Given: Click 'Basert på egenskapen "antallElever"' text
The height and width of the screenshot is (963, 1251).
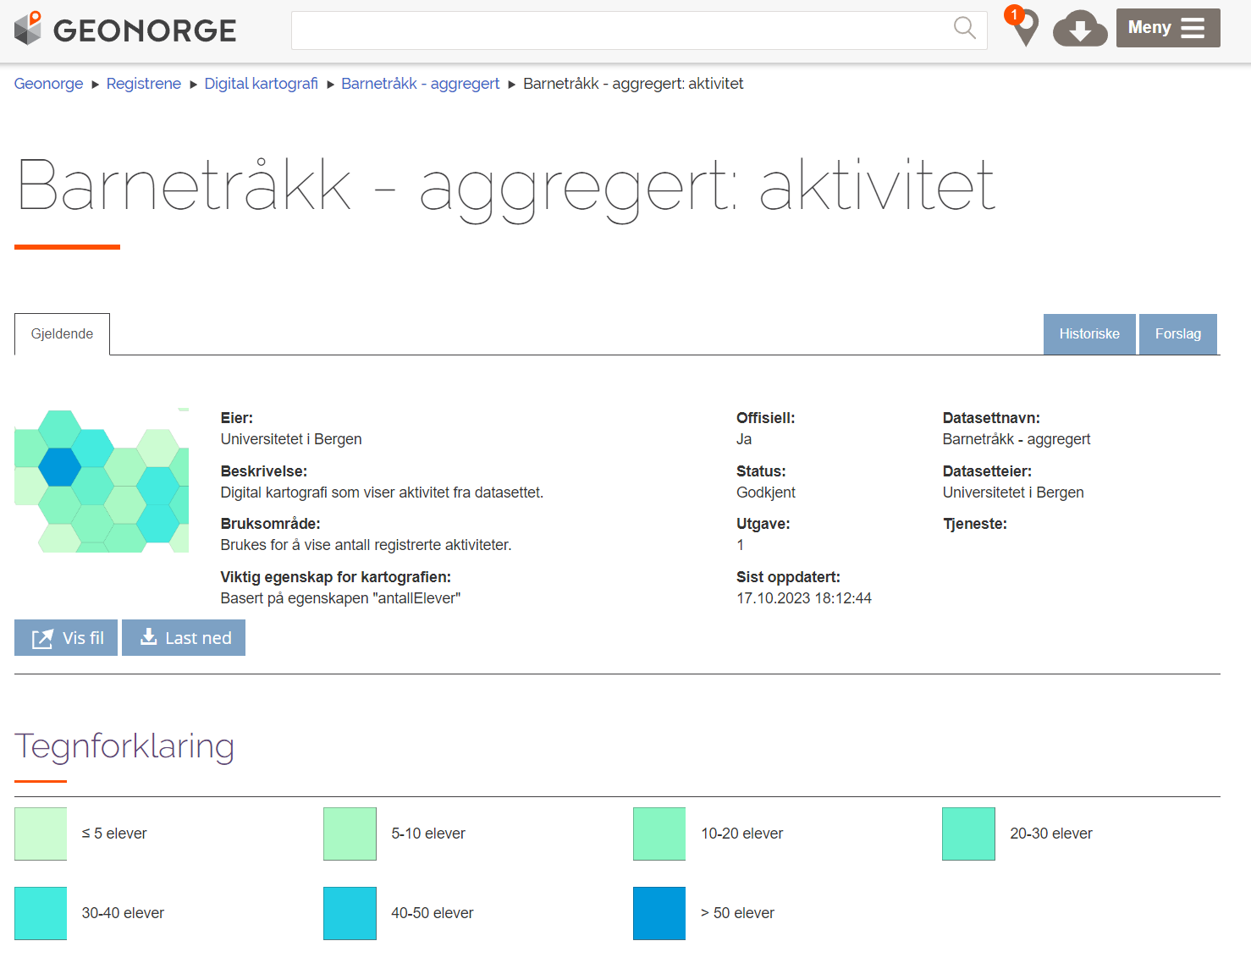Looking at the screenshot, I should [x=340, y=598].
